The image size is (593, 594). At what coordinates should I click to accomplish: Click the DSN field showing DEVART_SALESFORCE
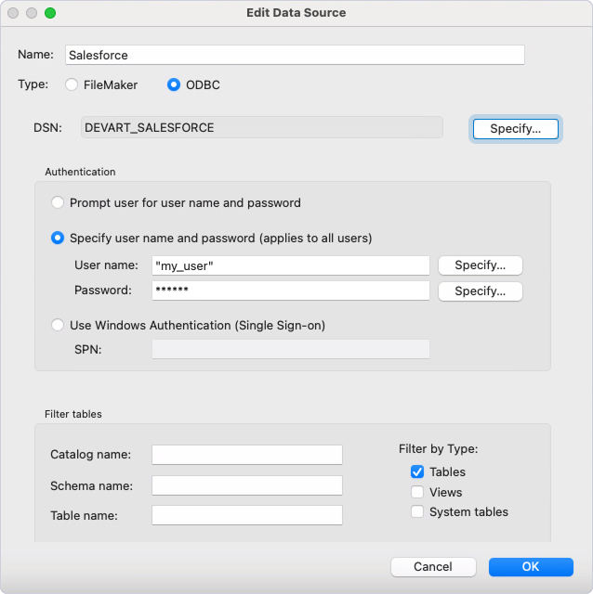(x=262, y=128)
